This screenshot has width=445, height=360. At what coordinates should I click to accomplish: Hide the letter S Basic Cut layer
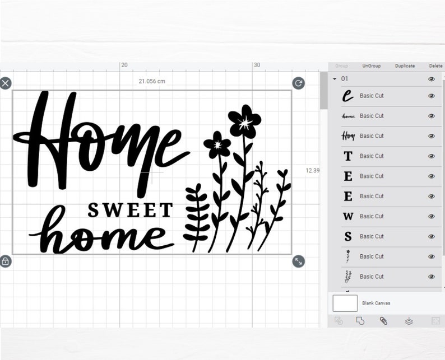pyautogui.click(x=432, y=236)
